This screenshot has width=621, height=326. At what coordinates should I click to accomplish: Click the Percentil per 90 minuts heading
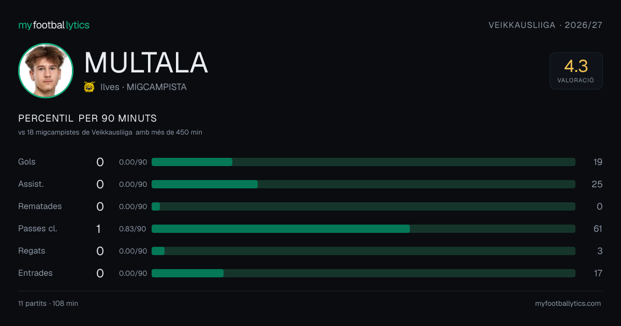pos(87,118)
